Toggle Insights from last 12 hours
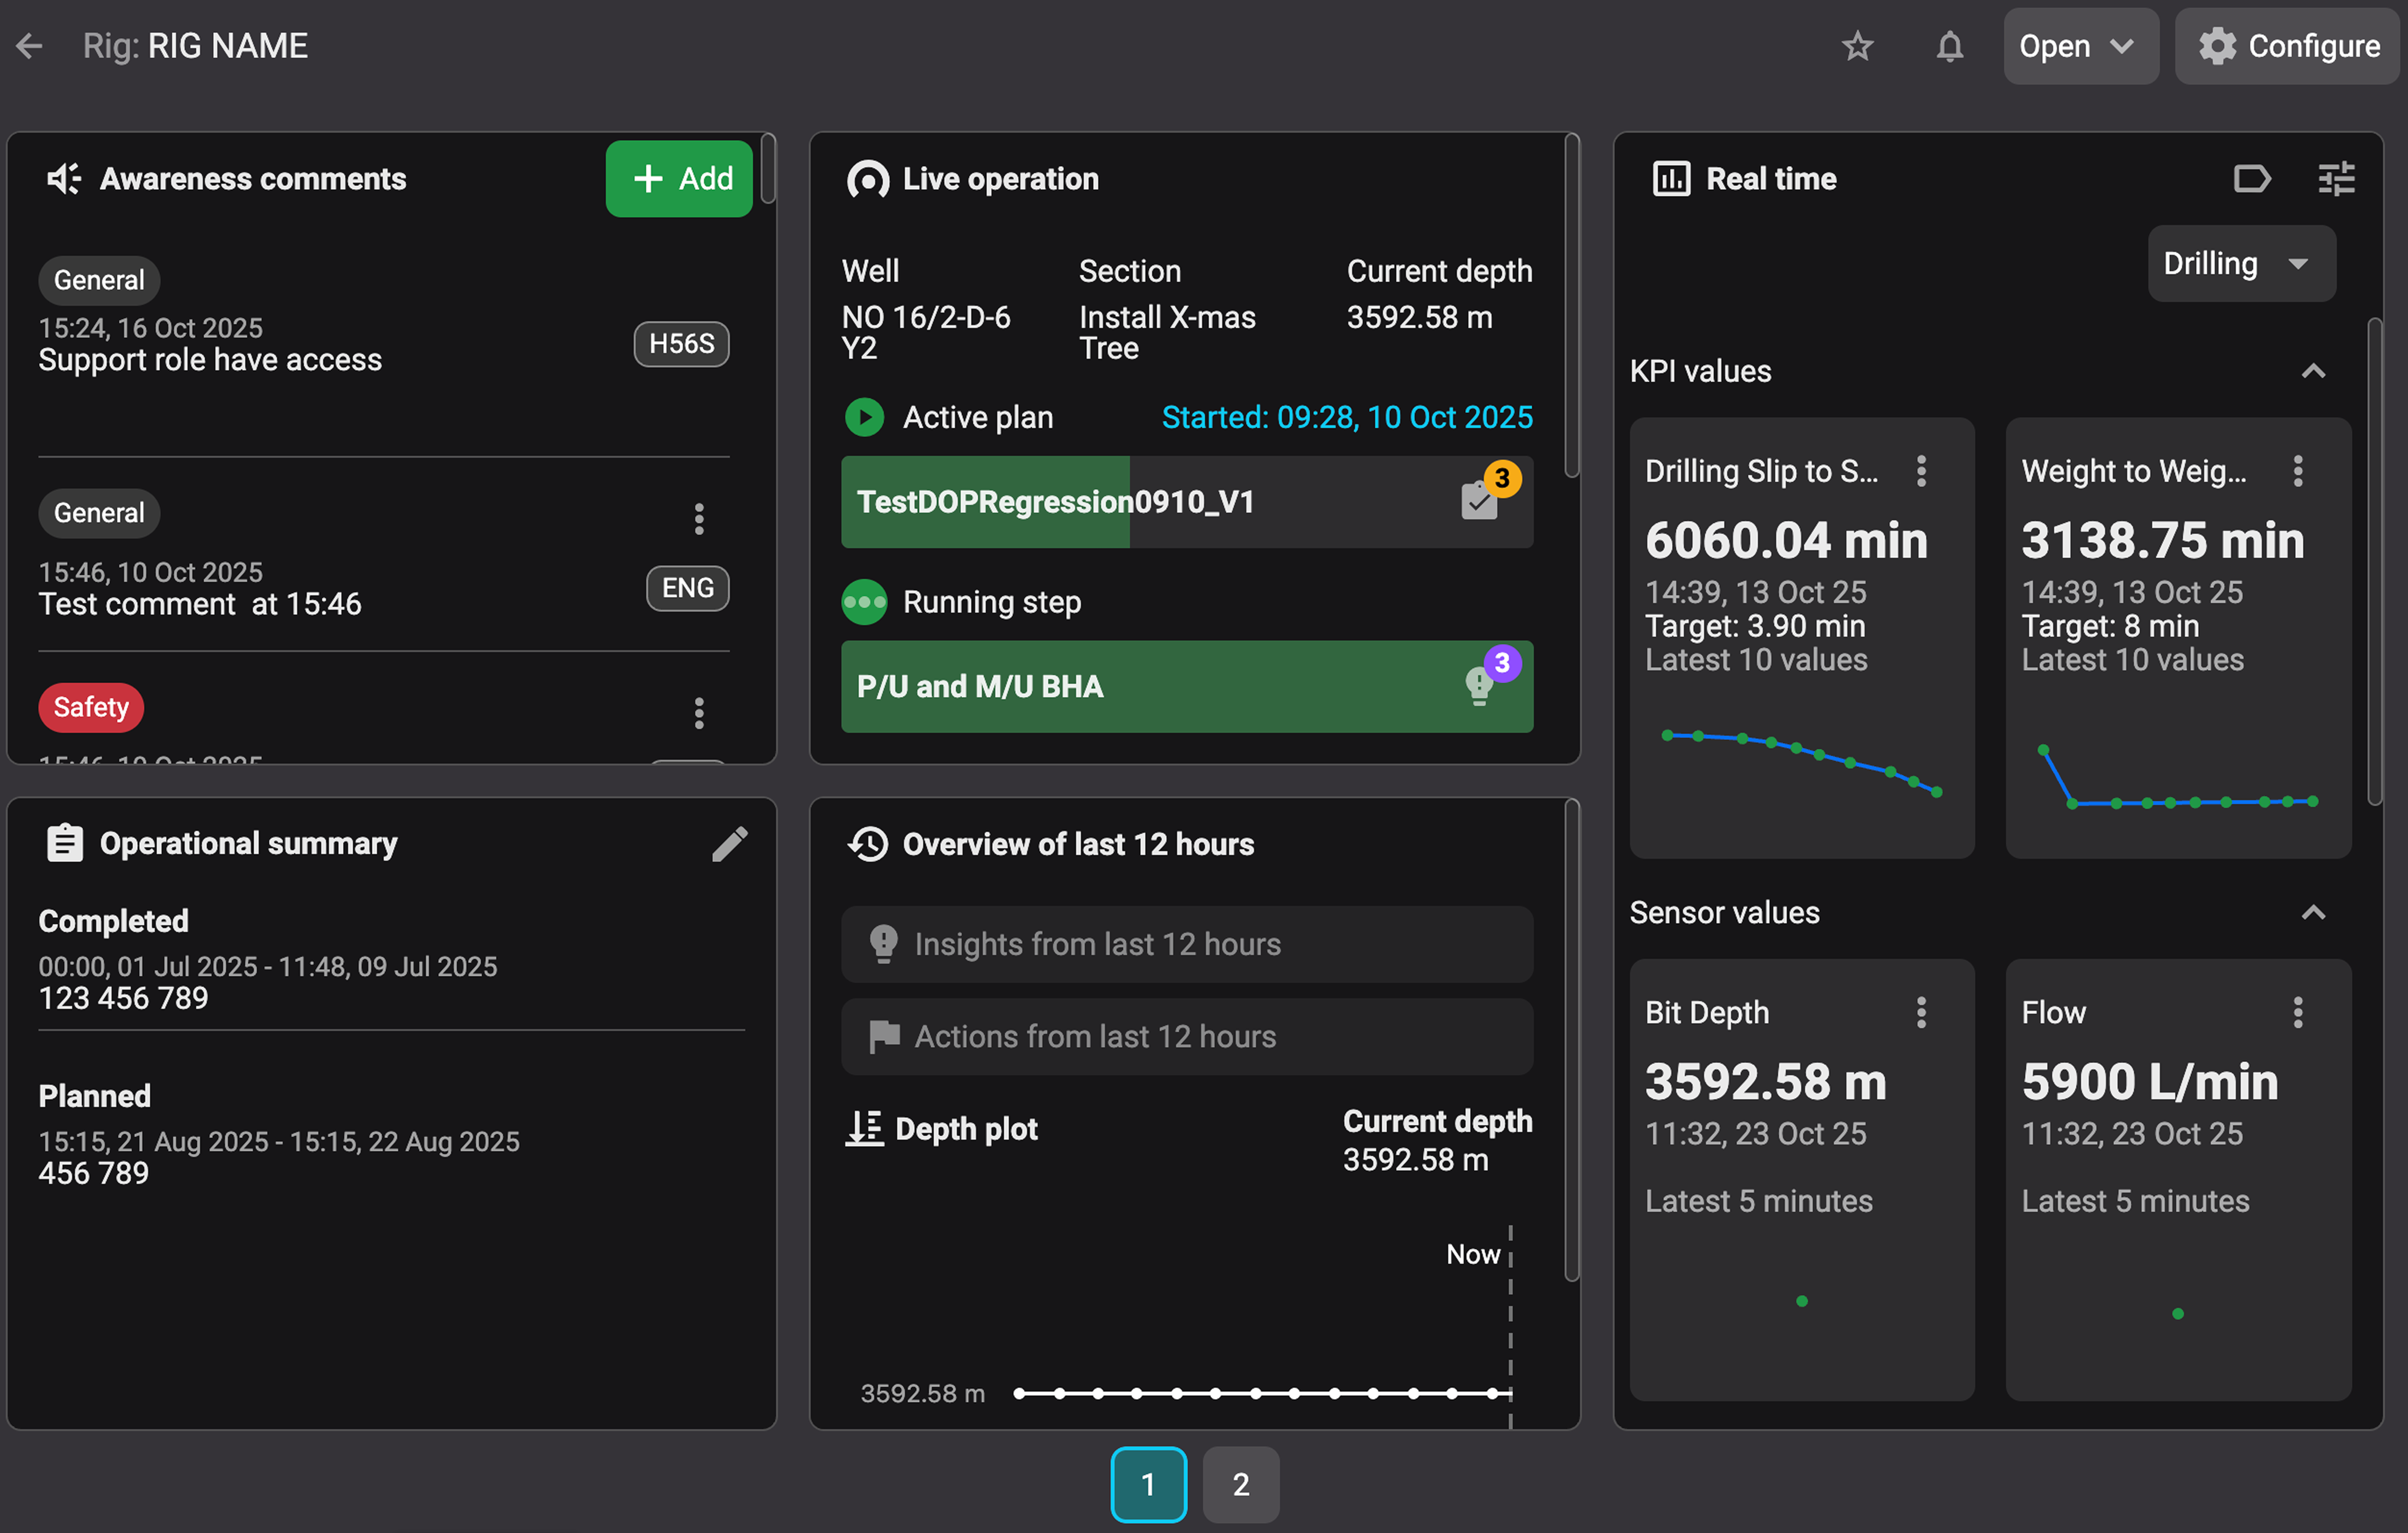The width and height of the screenshot is (2408, 1533). (1186, 944)
